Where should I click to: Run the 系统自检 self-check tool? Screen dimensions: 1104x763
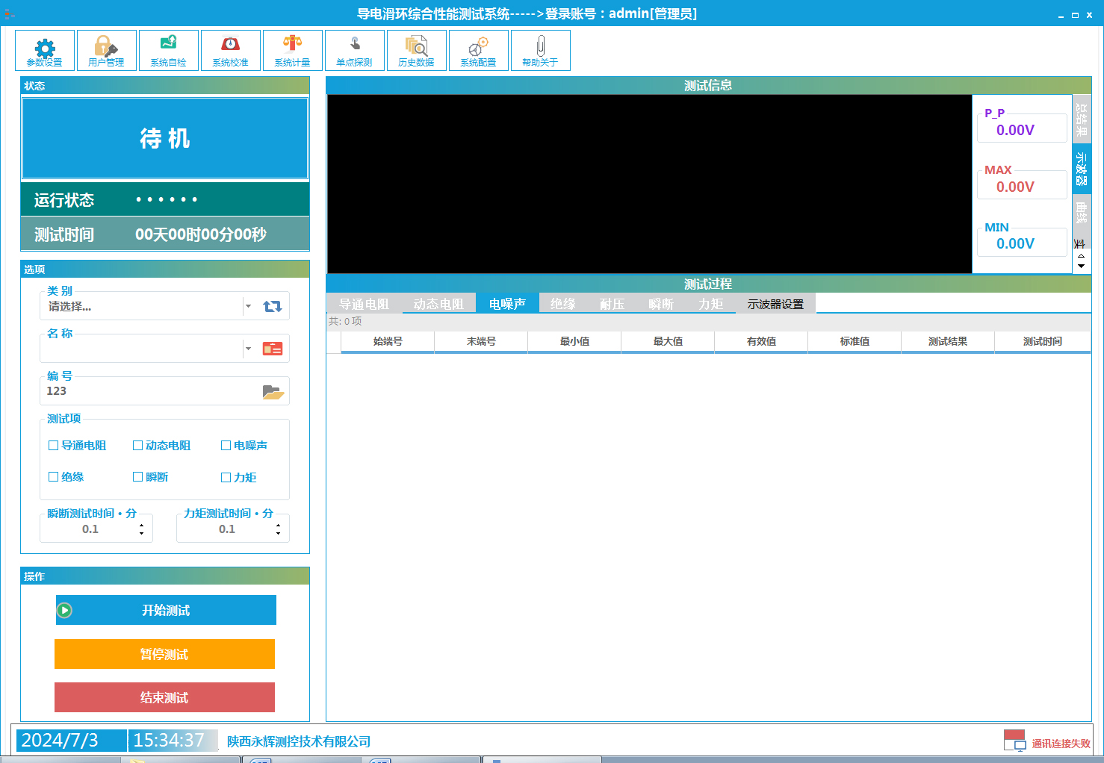(168, 50)
